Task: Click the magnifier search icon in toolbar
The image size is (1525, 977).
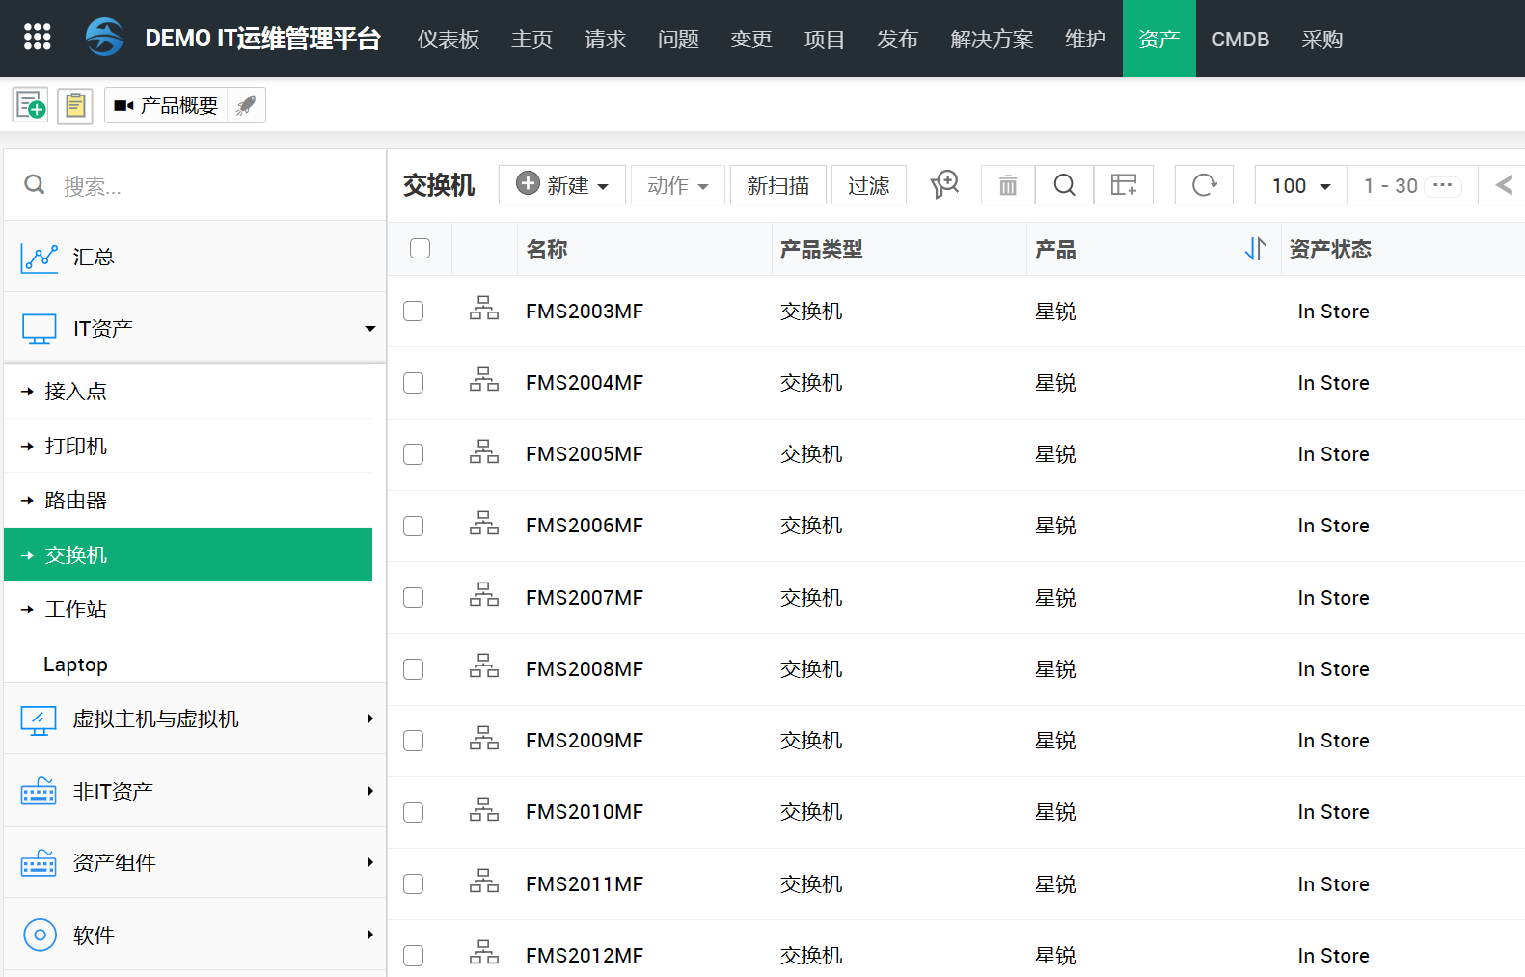Action: (1064, 185)
